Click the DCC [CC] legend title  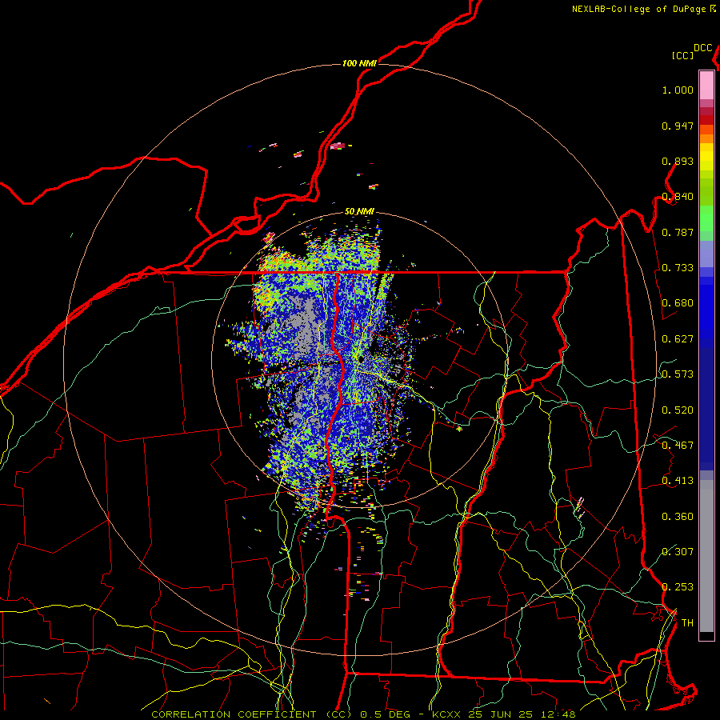point(691,51)
